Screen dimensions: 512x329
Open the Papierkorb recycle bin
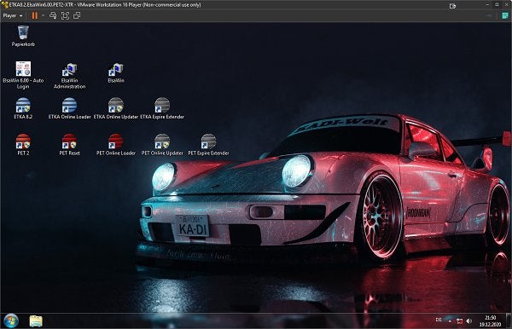[x=23, y=36]
